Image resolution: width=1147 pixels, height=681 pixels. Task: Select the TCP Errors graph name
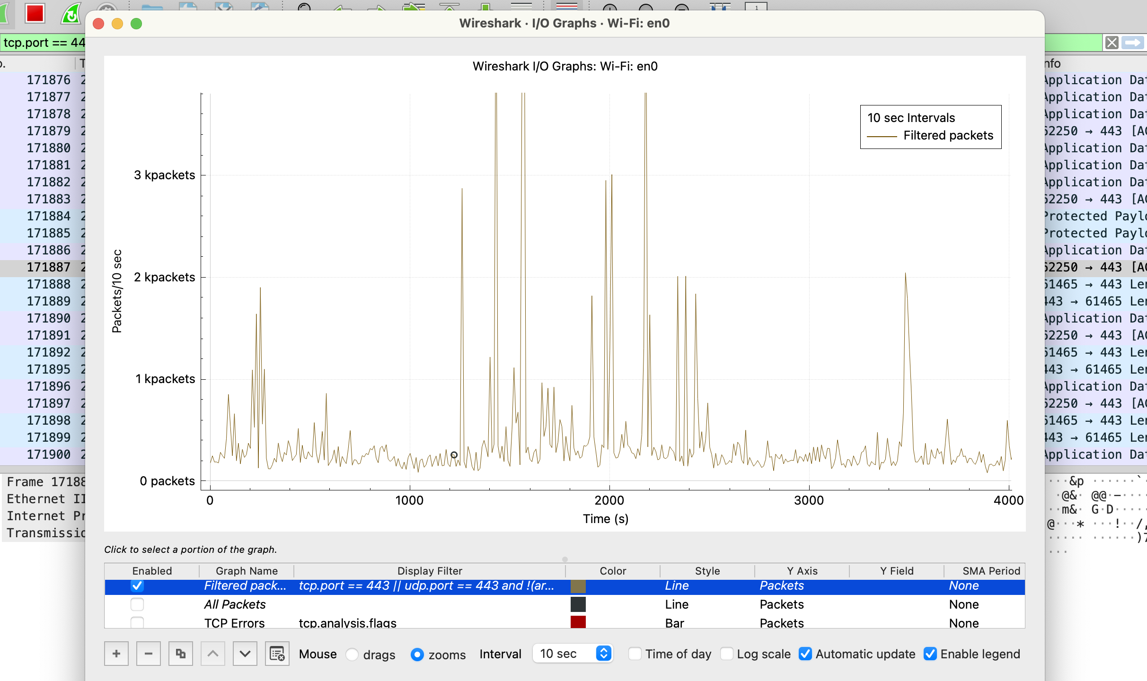tap(234, 623)
